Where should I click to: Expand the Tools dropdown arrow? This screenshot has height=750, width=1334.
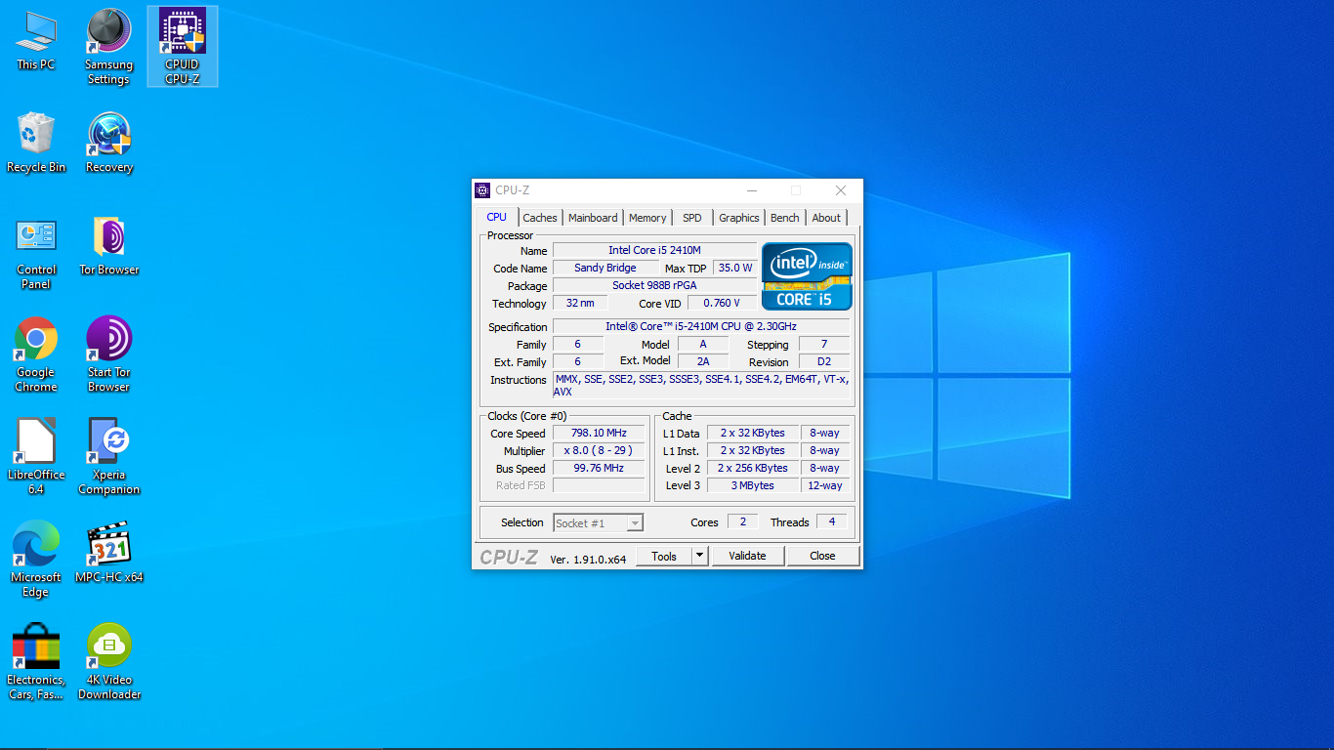pyautogui.click(x=699, y=556)
